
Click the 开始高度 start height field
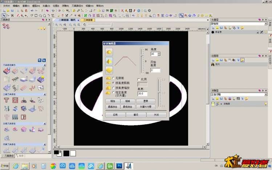(155, 70)
